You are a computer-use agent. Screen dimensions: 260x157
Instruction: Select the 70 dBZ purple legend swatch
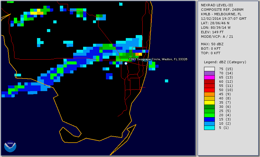pyautogui.click(x=209, y=73)
